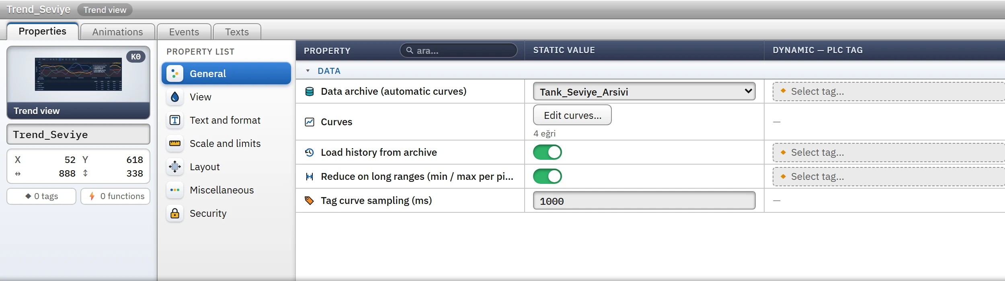Click the Layout arrows icon
Screen dimensions: 1005x281
175,167
